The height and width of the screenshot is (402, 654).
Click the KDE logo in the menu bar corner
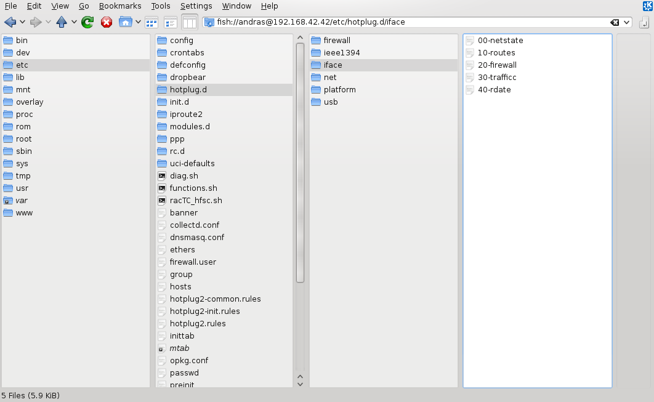647,6
